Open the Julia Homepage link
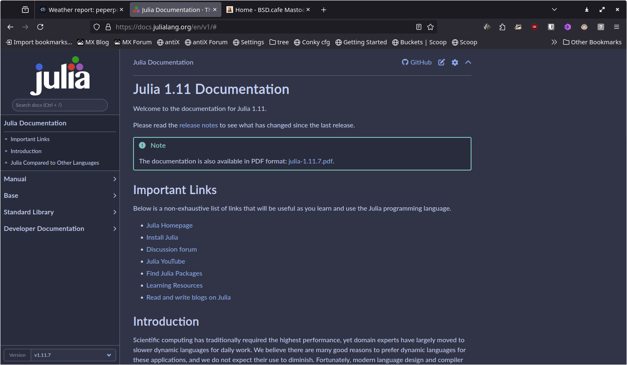Image resolution: width=627 pixels, height=365 pixels. pyautogui.click(x=170, y=225)
